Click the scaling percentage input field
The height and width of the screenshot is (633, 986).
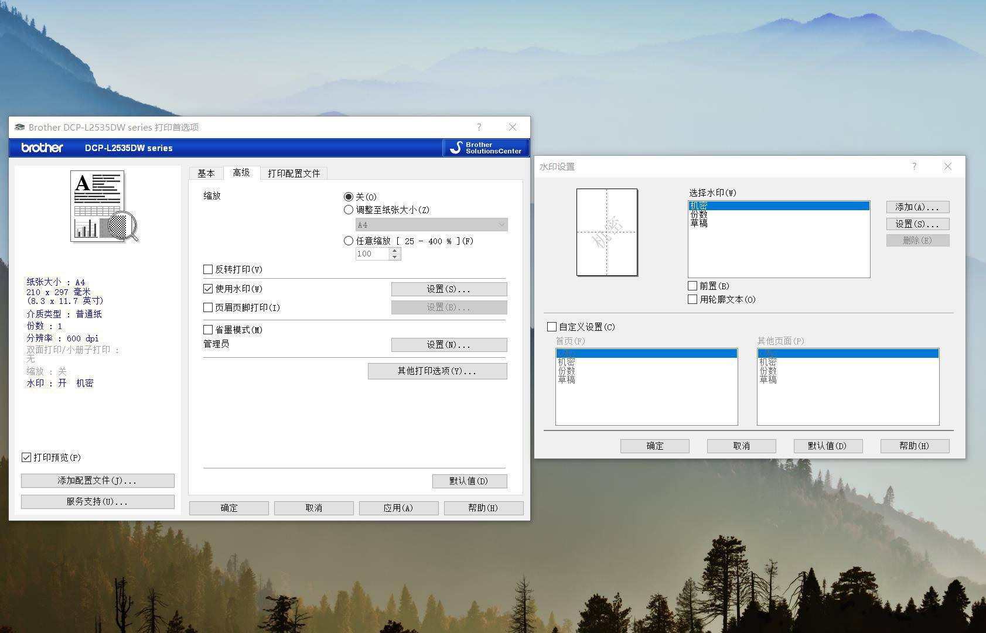pos(371,254)
